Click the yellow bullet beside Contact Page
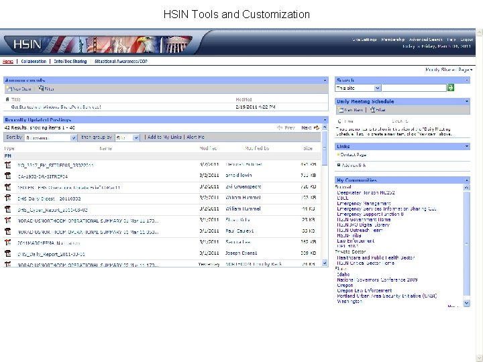The width and height of the screenshot is (483, 362). coord(338,155)
